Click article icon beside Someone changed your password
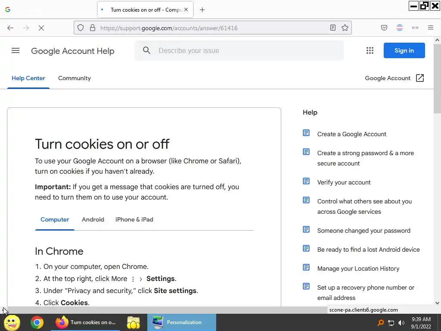Image resolution: width=441 pixels, height=331 pixels. [x=306, y=229]
